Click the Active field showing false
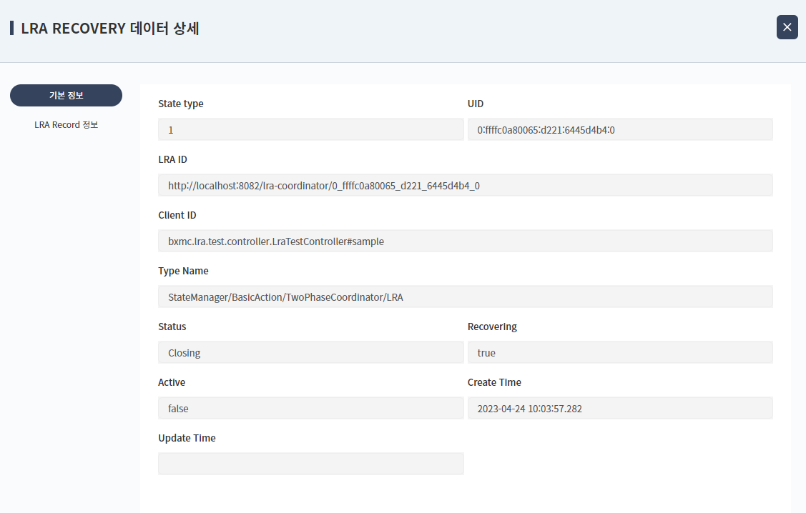The height and width of the screenshot is (513, 806). 310,407
